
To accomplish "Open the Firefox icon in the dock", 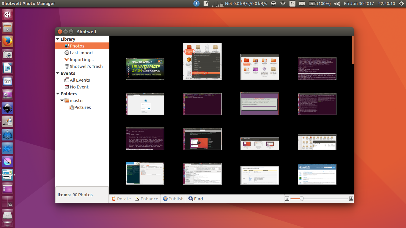I will tap(7, 41).
